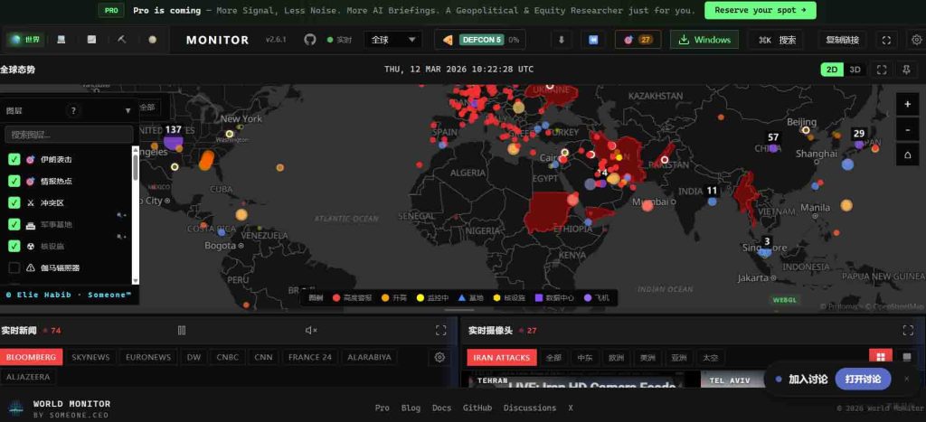Switch camera feeds to grid view icon
The image size is (926, 422).
point(878,357)
